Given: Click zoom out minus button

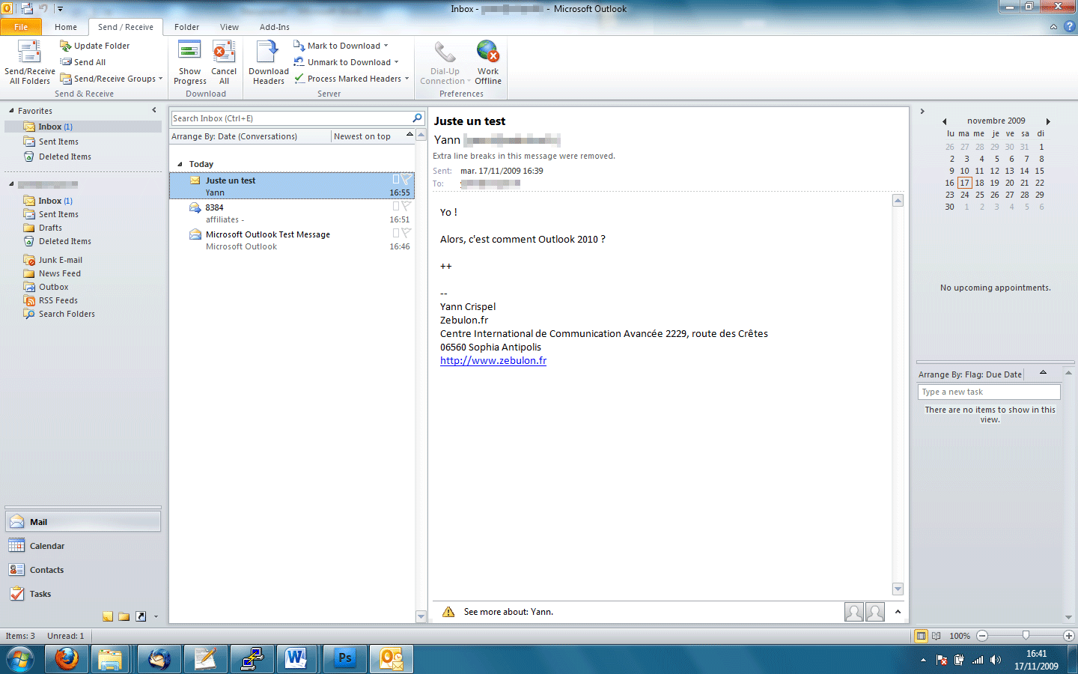Looking at the screenshot, I should pos(982,636).
